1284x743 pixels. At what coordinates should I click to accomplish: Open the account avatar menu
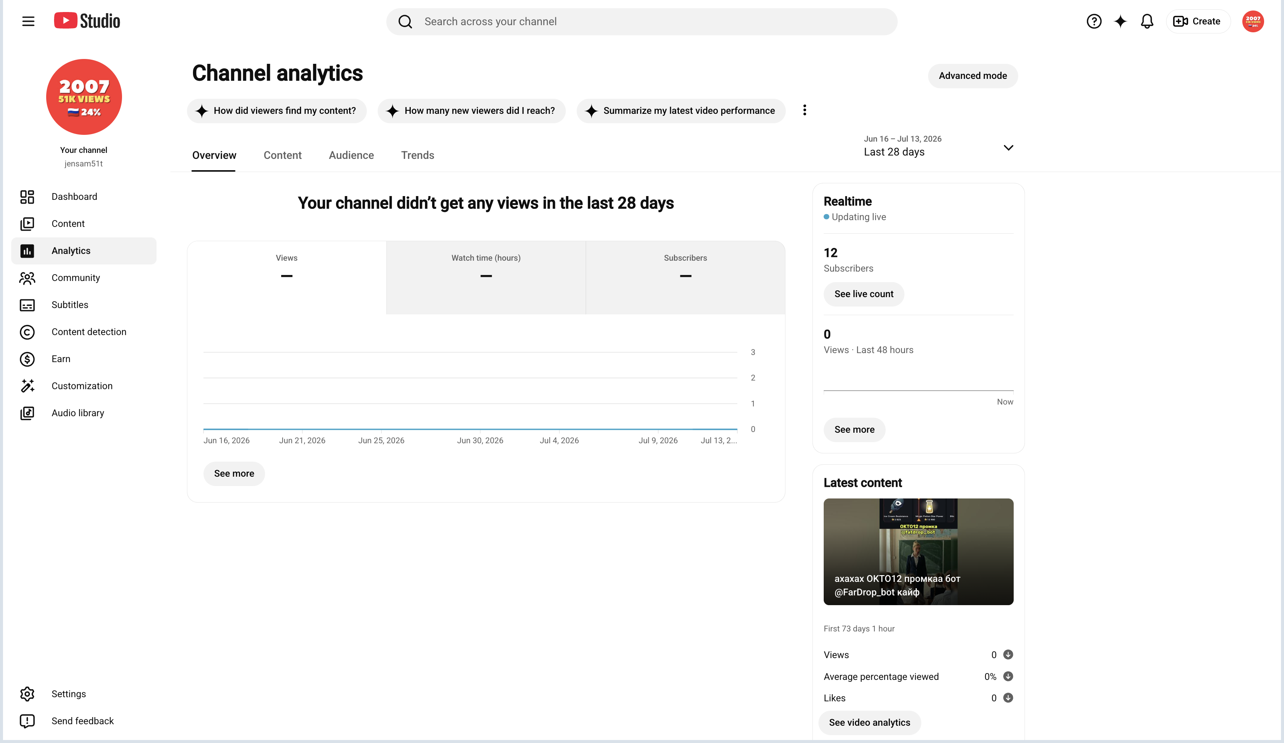1252,21
